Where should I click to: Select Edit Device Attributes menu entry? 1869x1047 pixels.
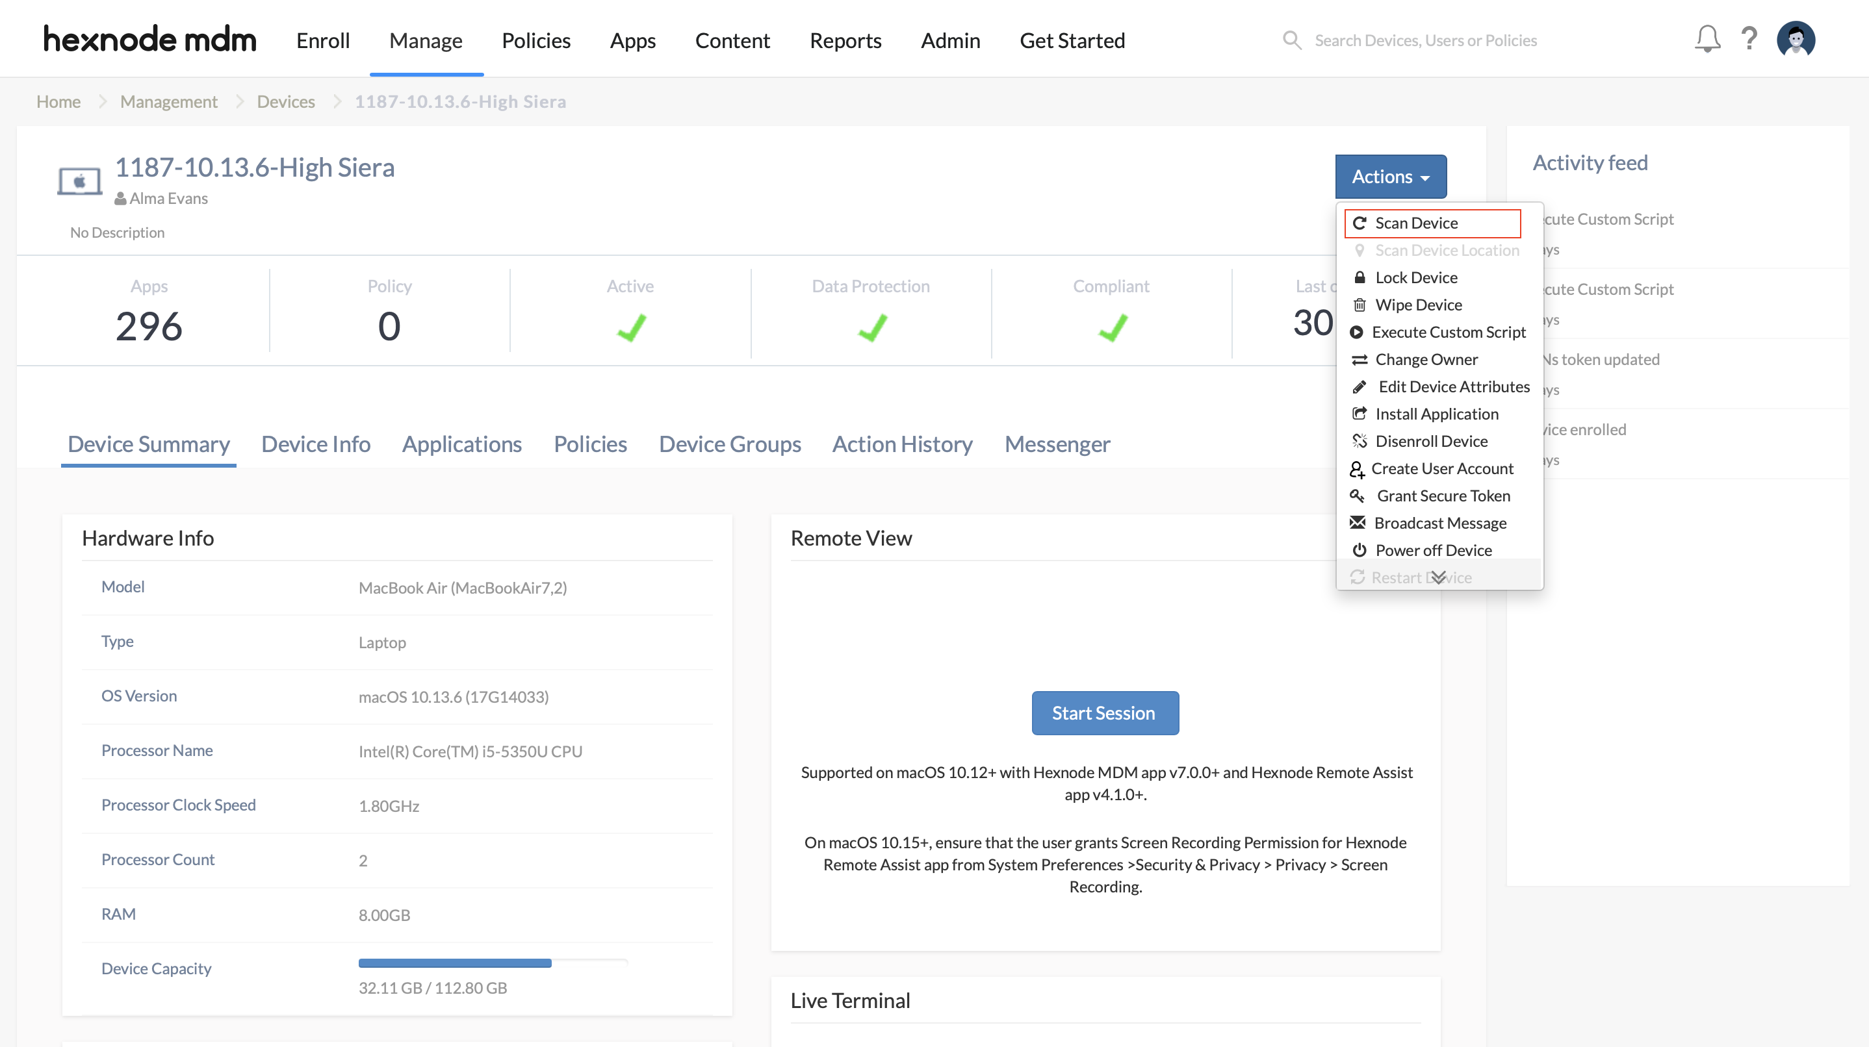1454,387
